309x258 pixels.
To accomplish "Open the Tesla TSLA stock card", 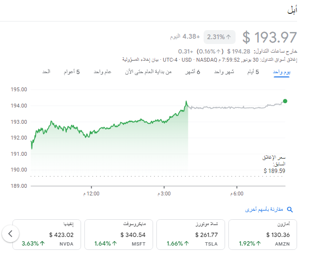I will point(191,234).
